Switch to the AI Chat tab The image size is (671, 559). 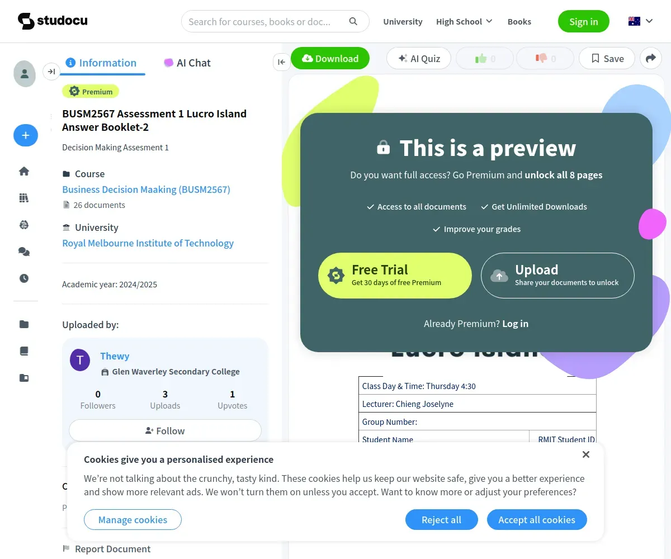[187, 63]
